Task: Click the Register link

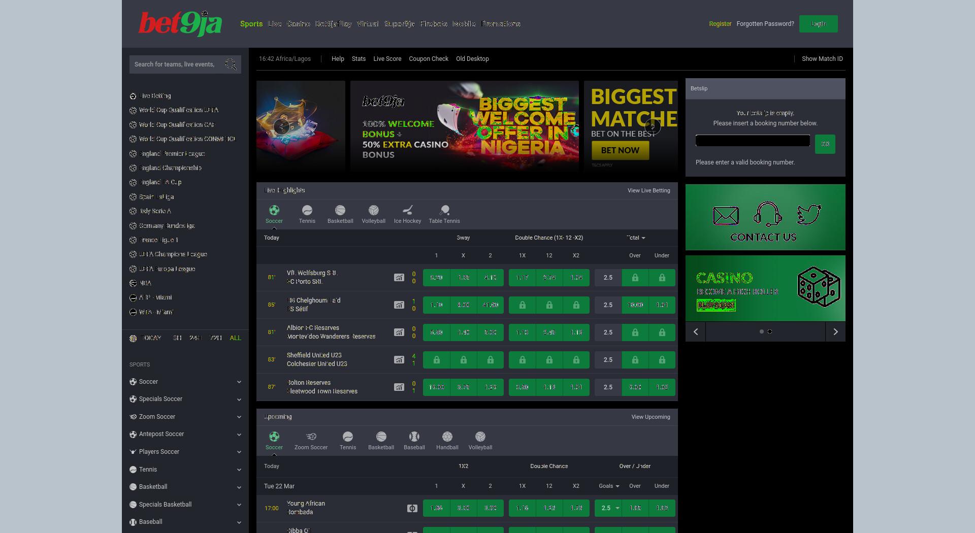Action: (720, 24)
